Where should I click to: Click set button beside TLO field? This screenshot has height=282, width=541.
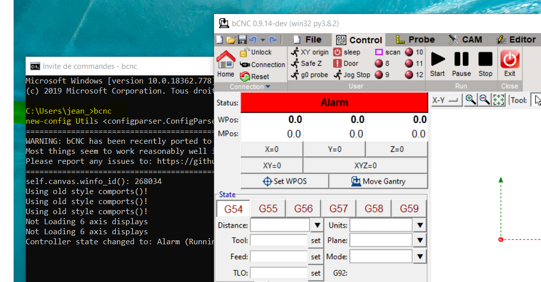click(x=316, y=273)
